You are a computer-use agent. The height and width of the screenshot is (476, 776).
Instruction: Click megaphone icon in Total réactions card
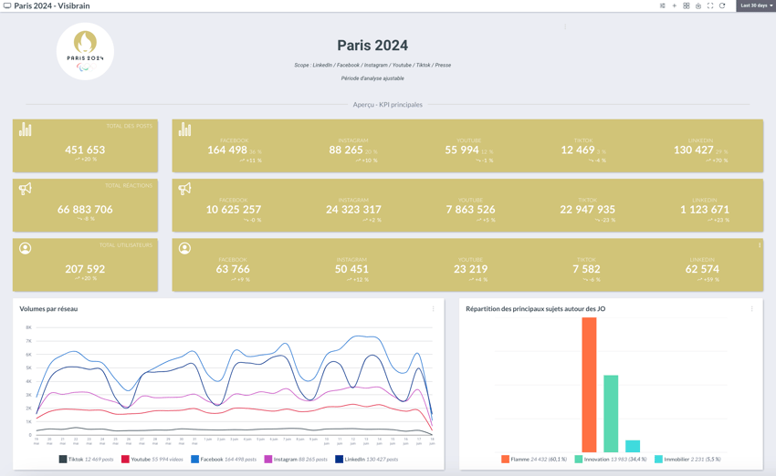26,189
